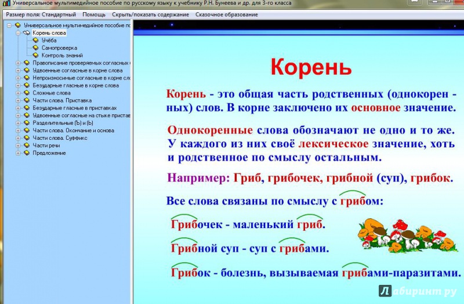
Task: Click book icon beside Удвоенные согласные на стыке
Action: tap(27, 115)
